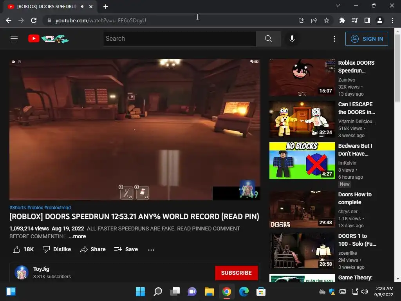
Task: Click the search magnifier button
Action: point(268,39)
